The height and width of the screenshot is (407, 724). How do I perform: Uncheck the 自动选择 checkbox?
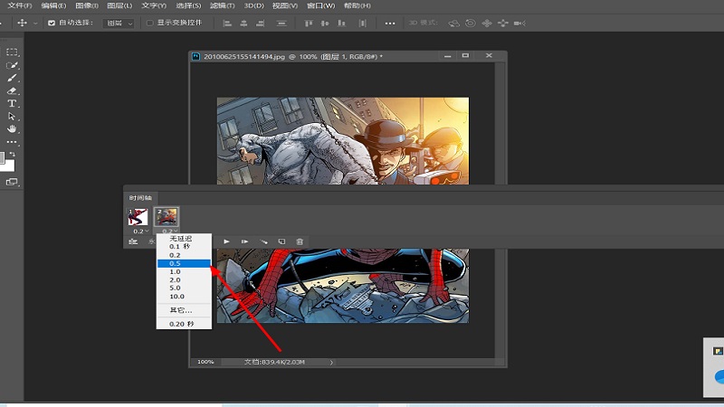(x=52, y=23)
